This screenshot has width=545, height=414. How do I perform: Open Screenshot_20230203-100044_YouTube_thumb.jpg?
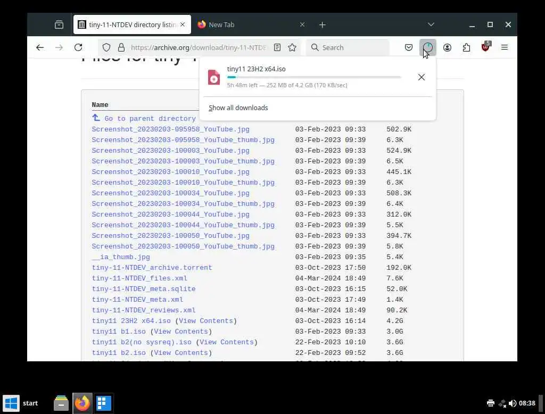[183, 225]
